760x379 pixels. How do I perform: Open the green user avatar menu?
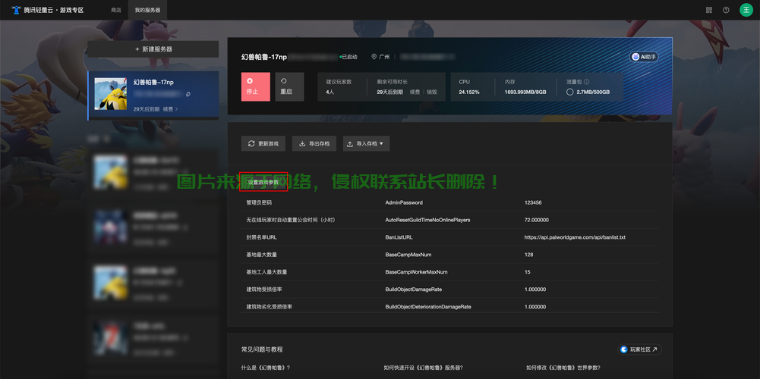(x=746, y=10)
